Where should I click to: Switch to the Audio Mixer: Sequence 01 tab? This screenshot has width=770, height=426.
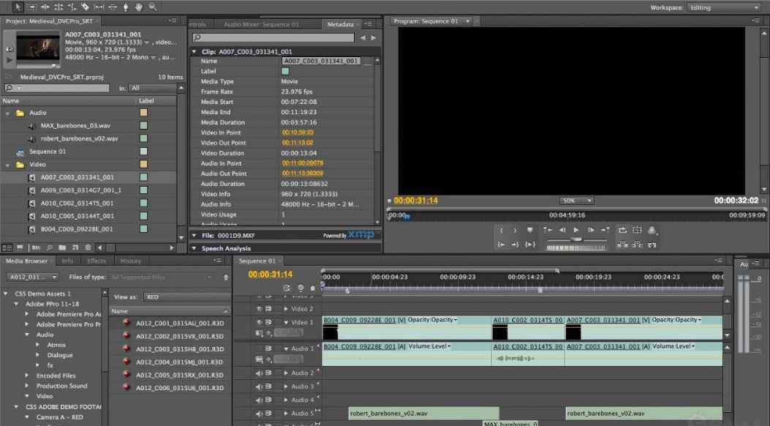click(261, 24)
